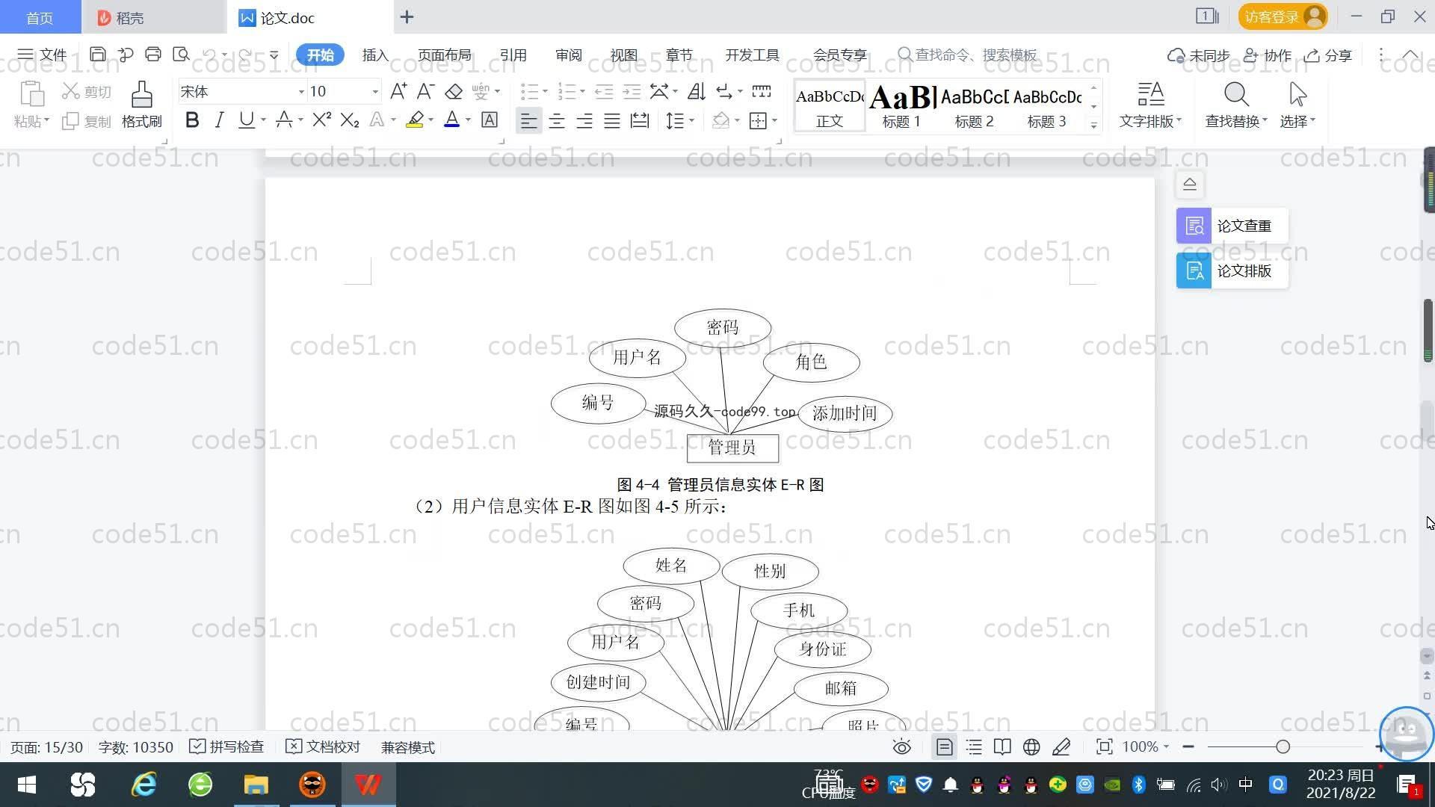Expand bullet list style dropdown
Viewport: 1435px width, 807px height.
[x=545, y=92]
